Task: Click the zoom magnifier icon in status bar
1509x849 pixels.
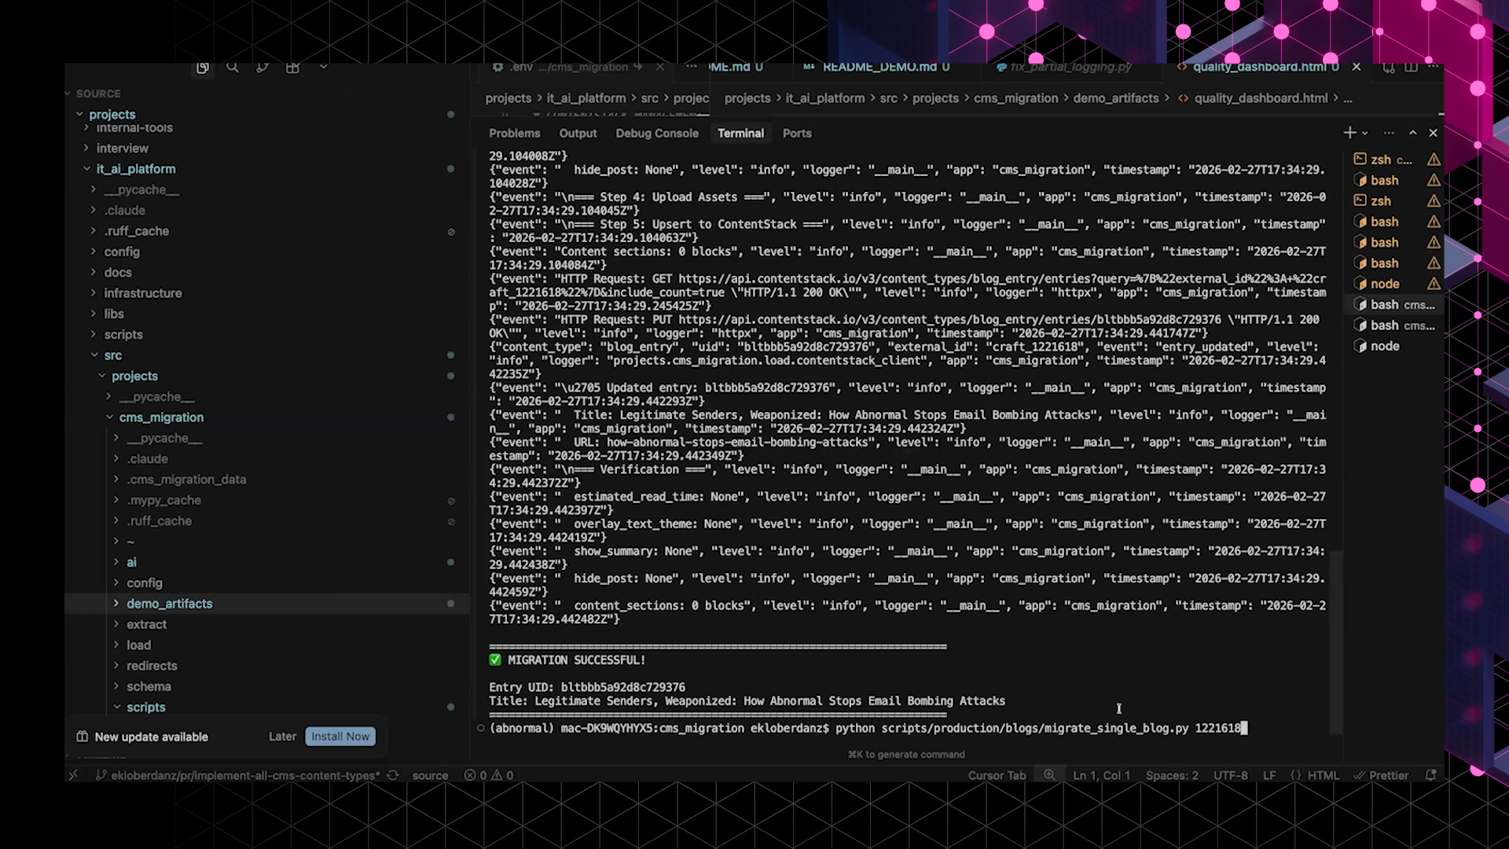Action: 1049,775
